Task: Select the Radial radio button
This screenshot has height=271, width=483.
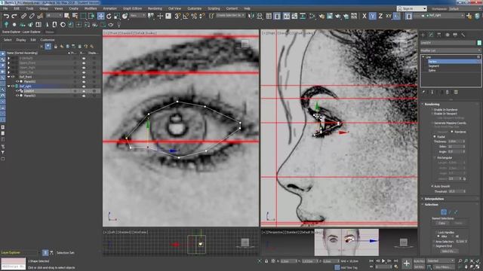Action: click(435, 136)
